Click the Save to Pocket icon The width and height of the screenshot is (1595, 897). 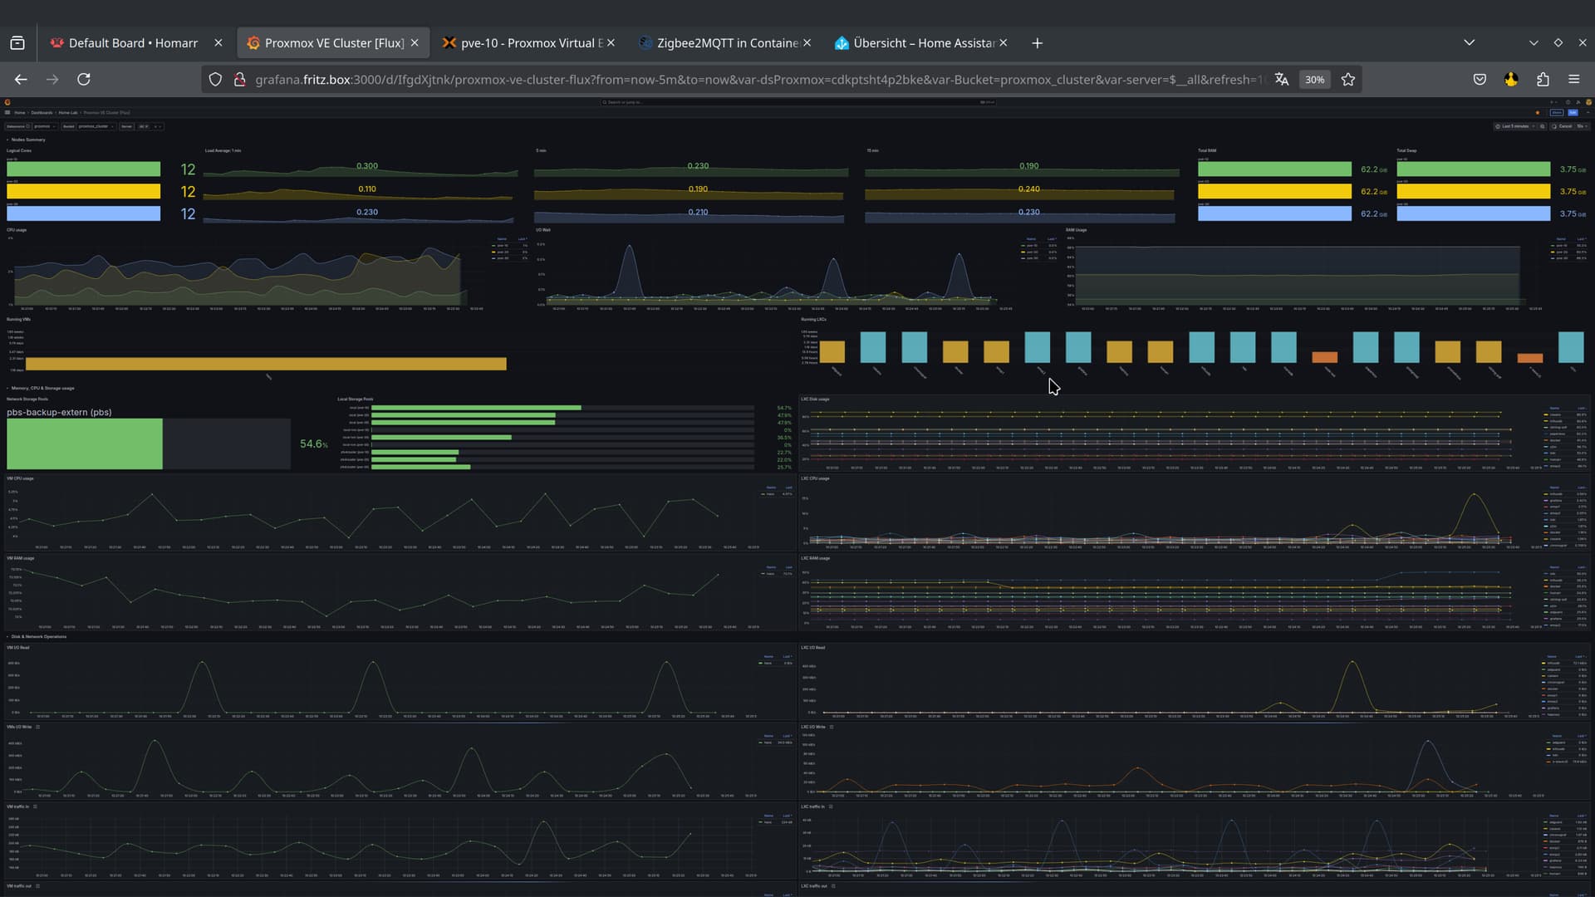click(1480, 80)
